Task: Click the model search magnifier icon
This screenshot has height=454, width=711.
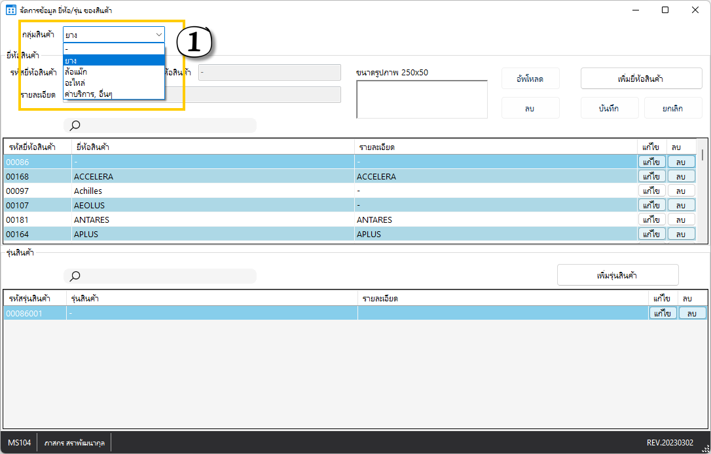Action: coord(75,276)
